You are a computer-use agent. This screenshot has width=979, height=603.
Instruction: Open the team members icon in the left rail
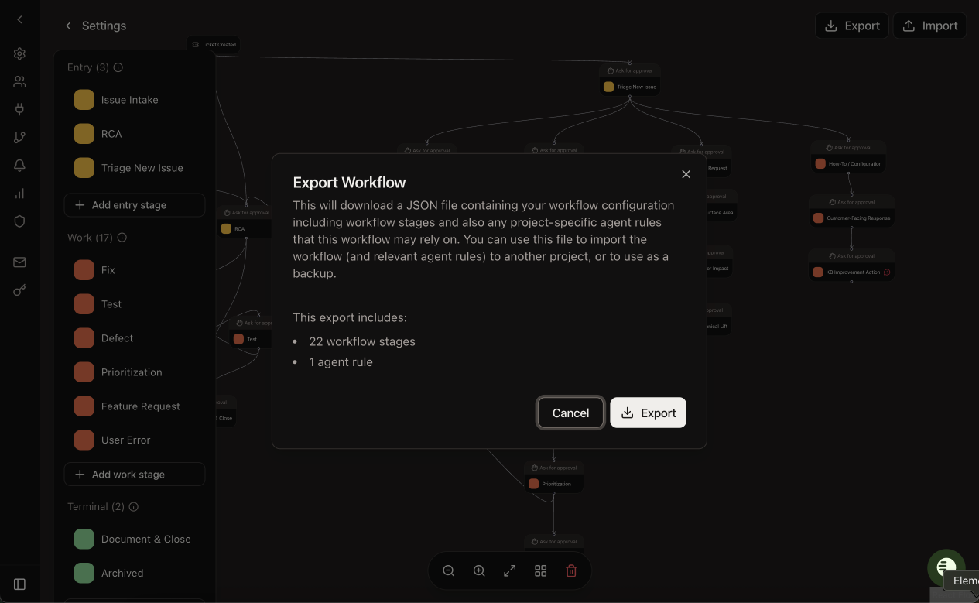[x=19, y=81]
